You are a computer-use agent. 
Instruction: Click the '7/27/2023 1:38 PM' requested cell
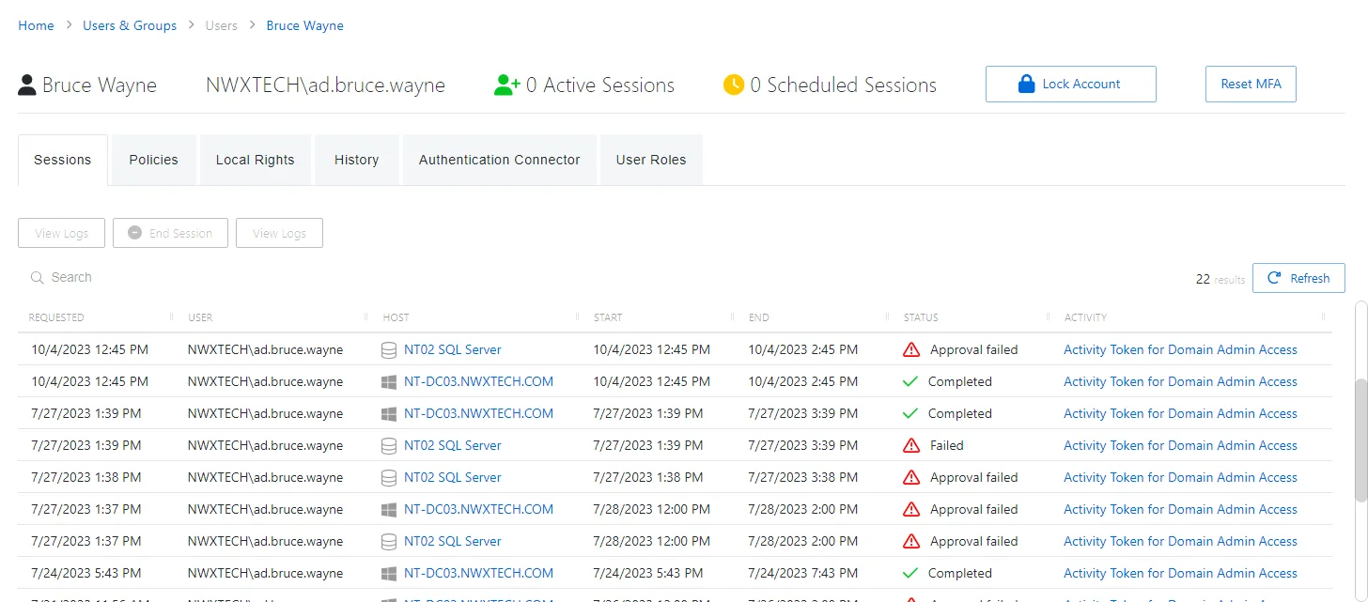click(86, 477)
